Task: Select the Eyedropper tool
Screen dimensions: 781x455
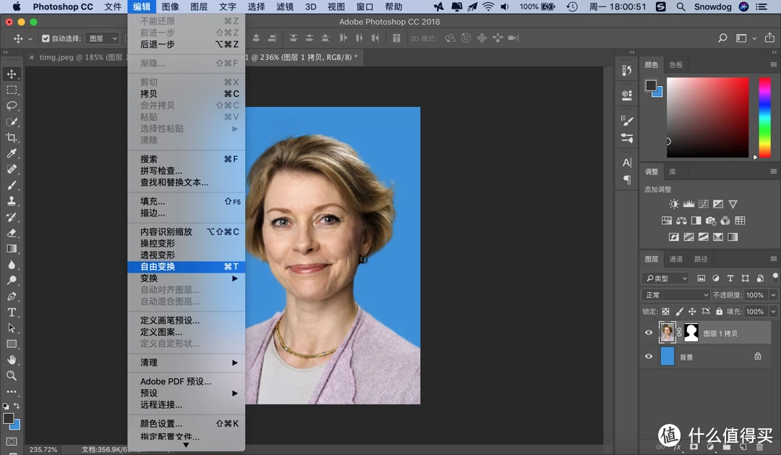Action: pyautogui.click(x=12, y=153)
